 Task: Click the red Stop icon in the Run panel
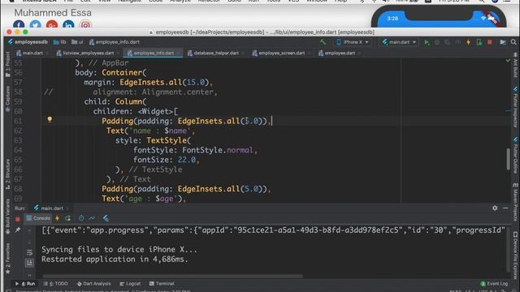click(x=18, y=219)
